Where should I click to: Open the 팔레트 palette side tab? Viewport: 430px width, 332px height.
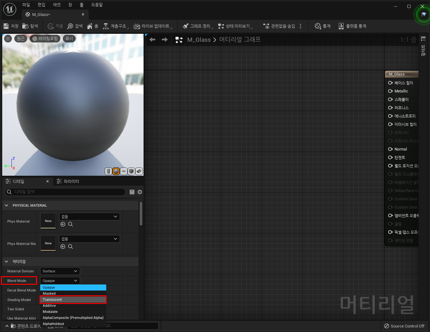(x=423, y=46)
